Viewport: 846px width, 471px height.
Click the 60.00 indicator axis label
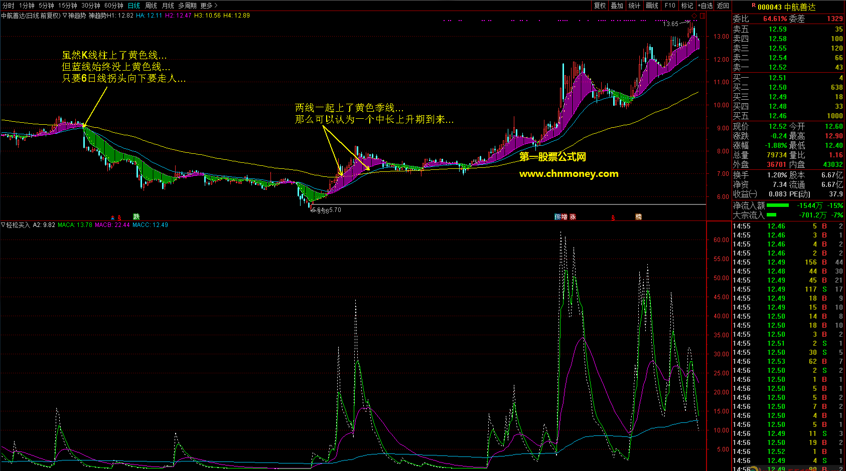[x=722, y=240]
